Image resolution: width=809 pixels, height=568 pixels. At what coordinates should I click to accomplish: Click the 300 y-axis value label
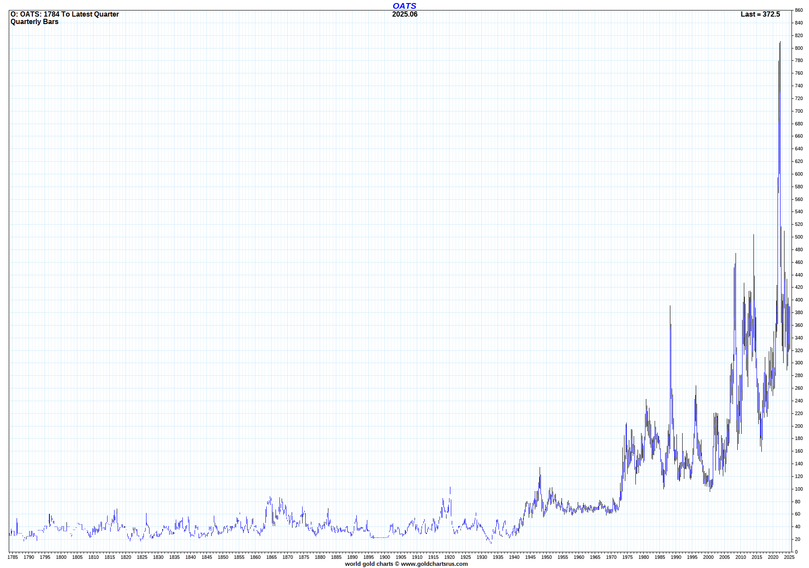click(799, 363)
